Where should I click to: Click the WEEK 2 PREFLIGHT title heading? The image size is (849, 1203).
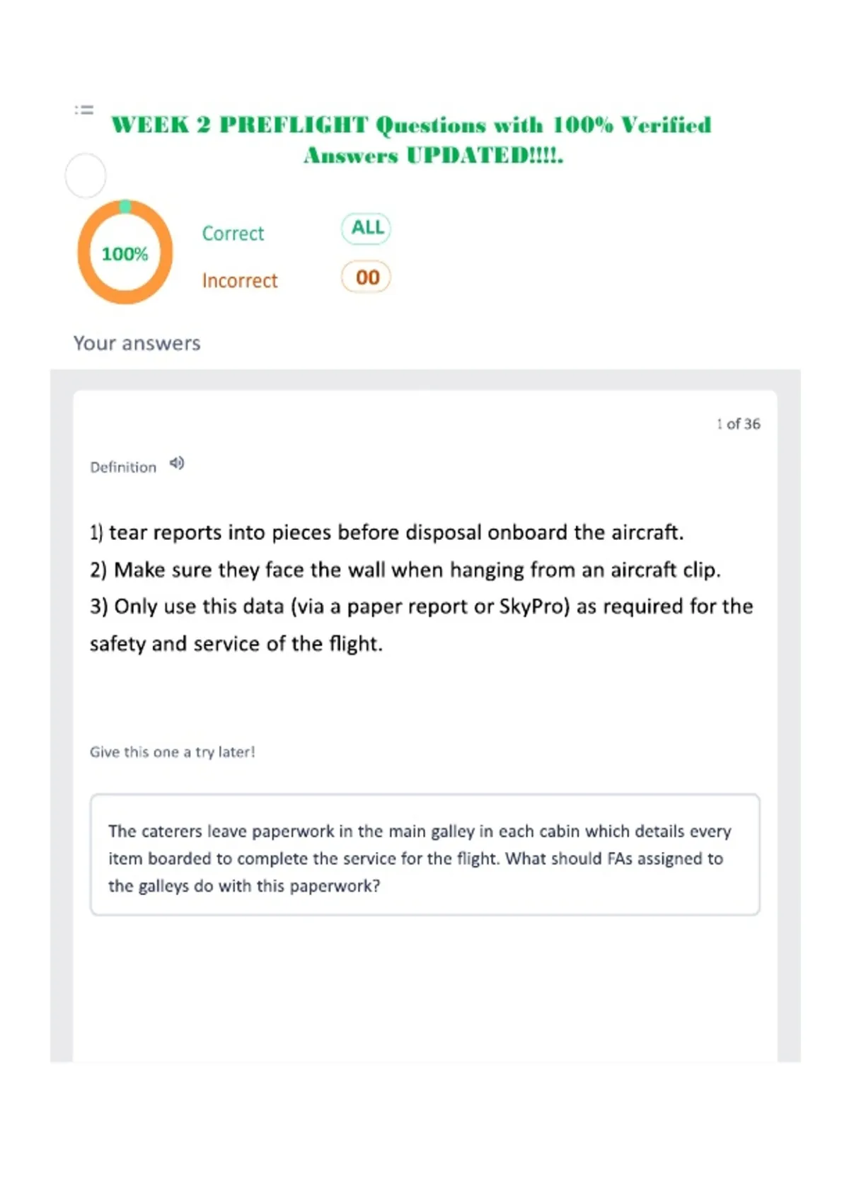coord(411,125)
